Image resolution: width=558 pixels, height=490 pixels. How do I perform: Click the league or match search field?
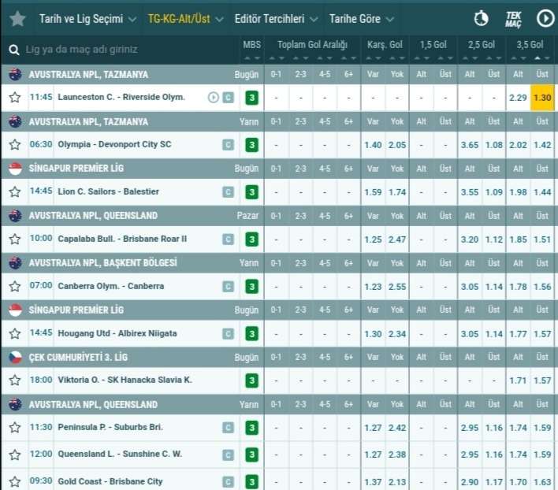click(121, 50)
